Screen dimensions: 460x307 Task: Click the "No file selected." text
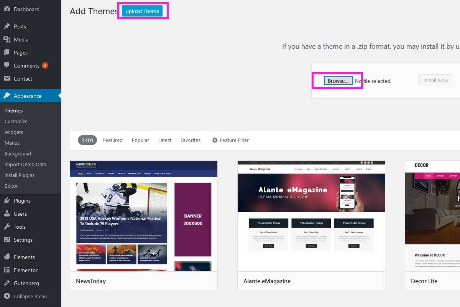click(373, 81)
